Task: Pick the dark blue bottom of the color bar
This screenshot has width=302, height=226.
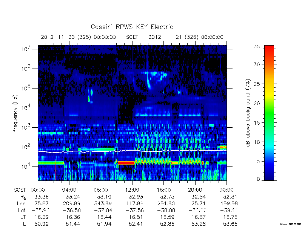Action: [x=269, y=176]
